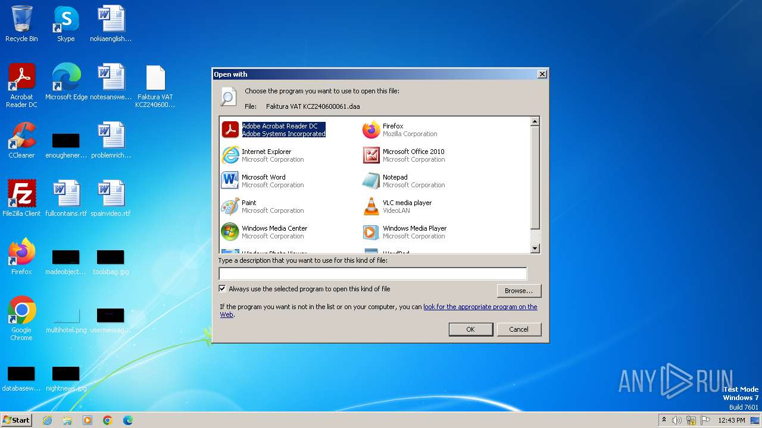Choose VLC media player in the list
The image size is (762, 428).
[x=397, y=206]
